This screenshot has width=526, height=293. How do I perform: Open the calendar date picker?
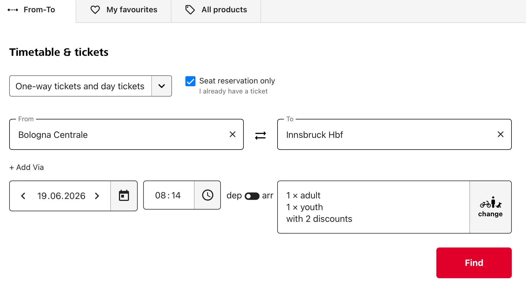(124, 196)
